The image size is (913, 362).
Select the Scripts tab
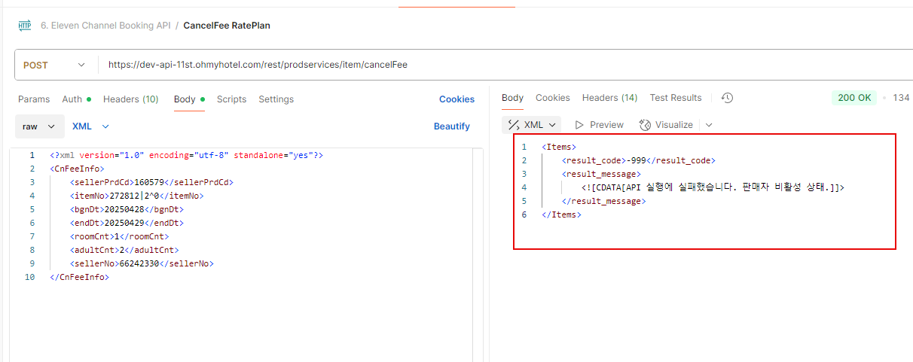point(231,99)
